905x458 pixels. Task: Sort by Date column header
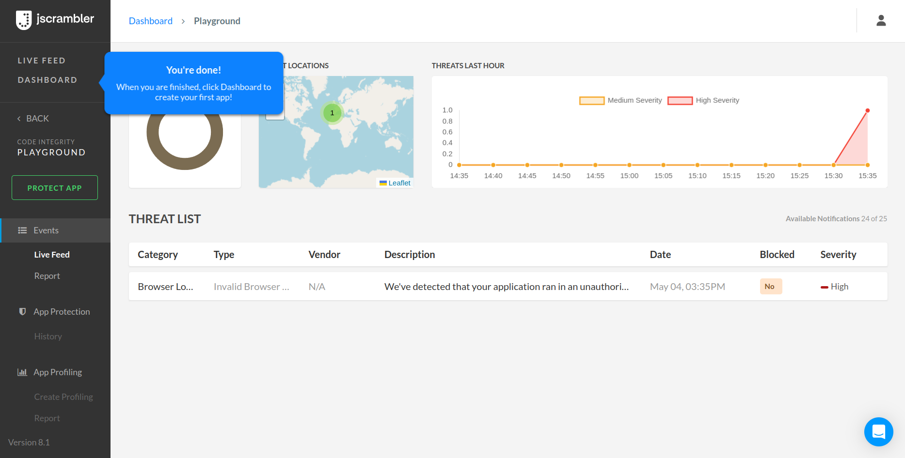(x=660, y=255)
